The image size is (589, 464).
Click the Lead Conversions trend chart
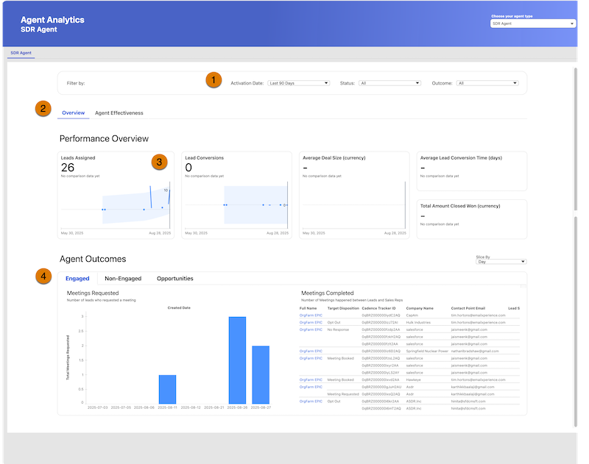pos(236,205)
